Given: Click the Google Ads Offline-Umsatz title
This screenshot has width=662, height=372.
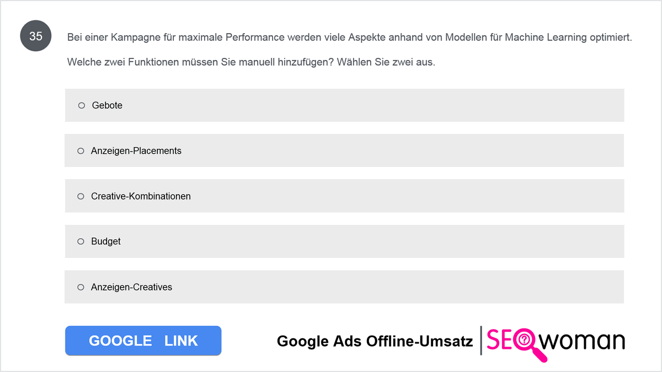Looking at the screenshot, I should point(375,341).
